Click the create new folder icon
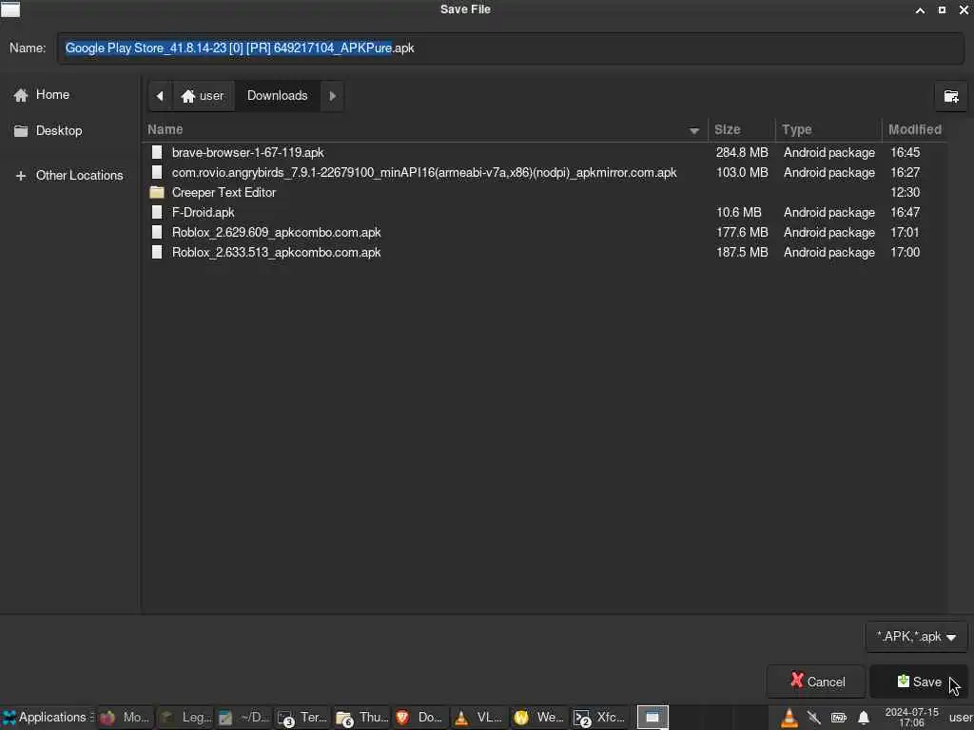This screenshot has height=730, width=974. (950, 96)
